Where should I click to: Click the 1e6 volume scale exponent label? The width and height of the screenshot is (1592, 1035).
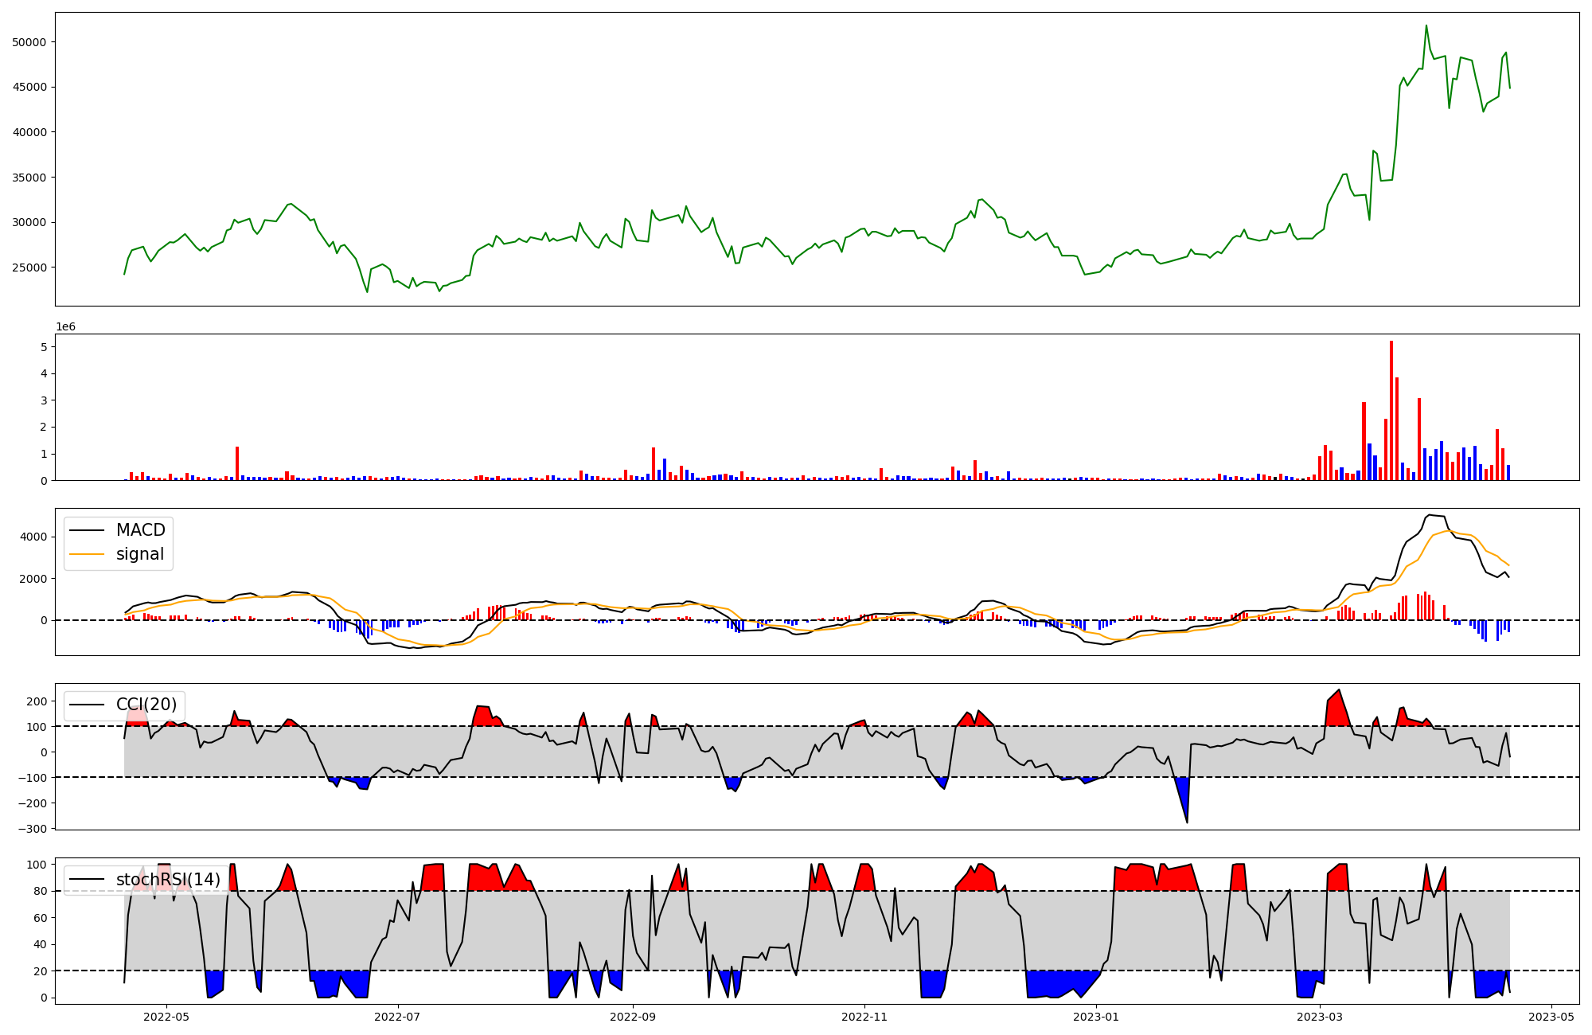(65, 326)
